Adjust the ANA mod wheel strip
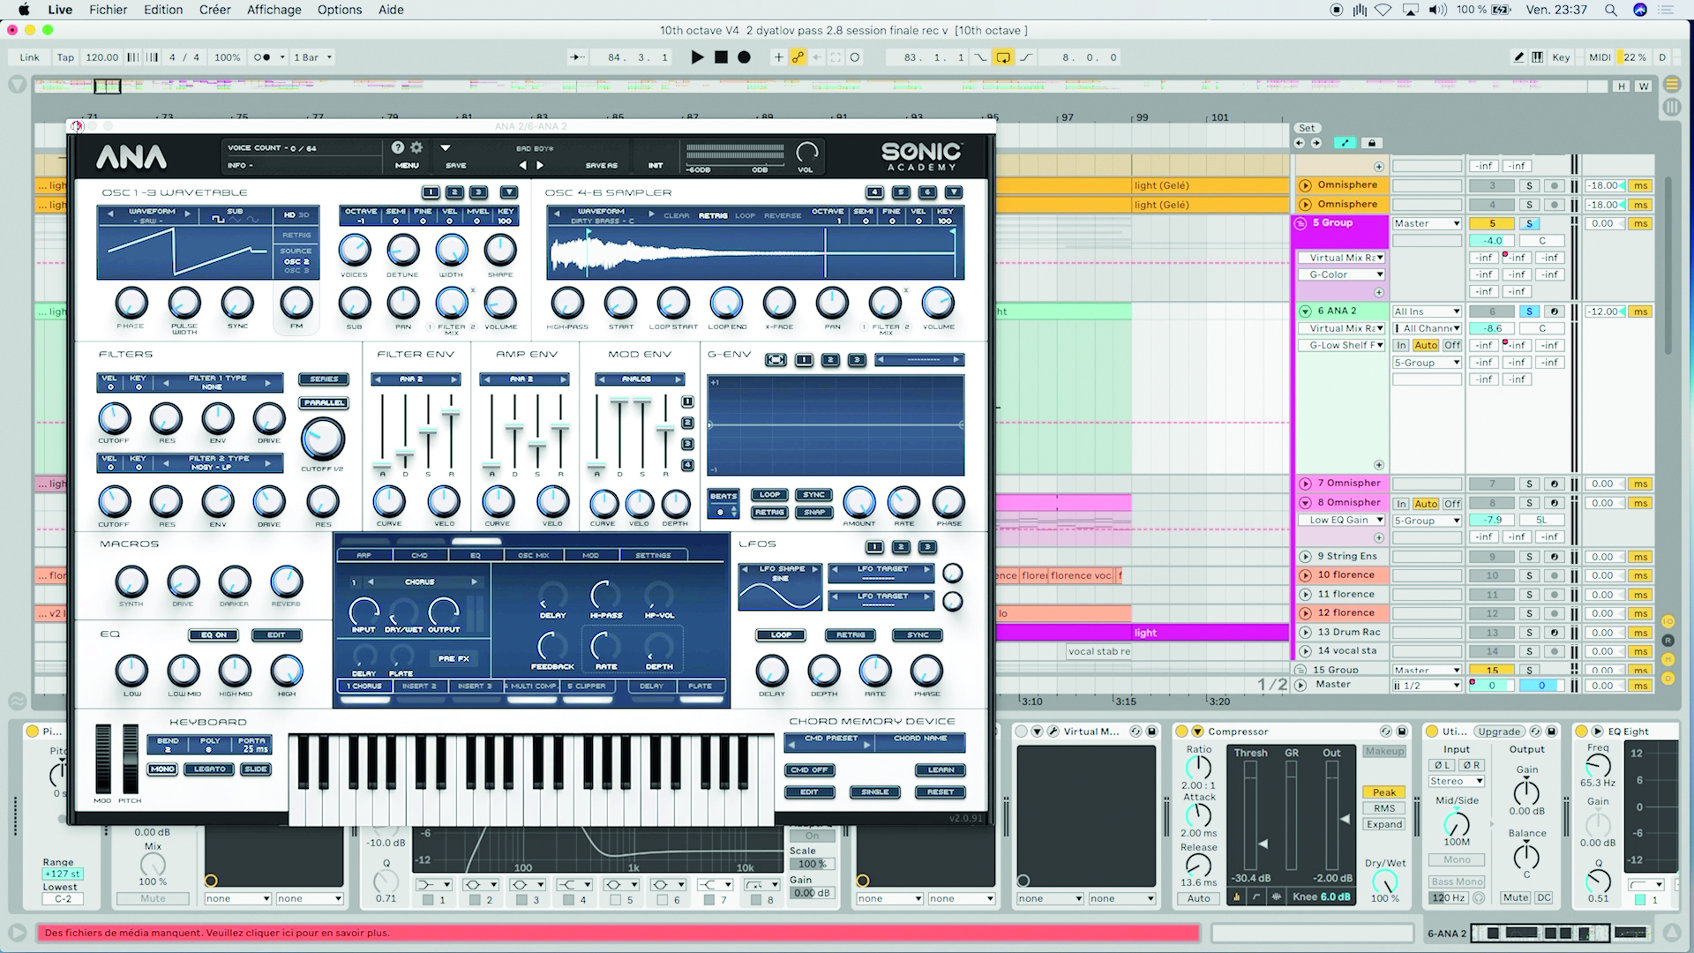The width and height of the screenshot is (1694, 953). click(x=103, y=760)
